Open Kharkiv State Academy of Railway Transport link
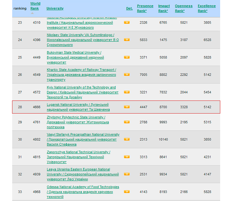This screenshot has height=201, width=228. [x=81, y=75]
